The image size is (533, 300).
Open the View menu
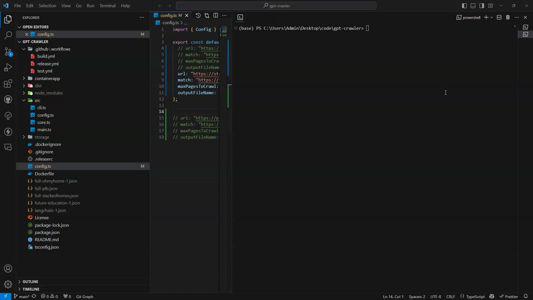click(66, 6)
